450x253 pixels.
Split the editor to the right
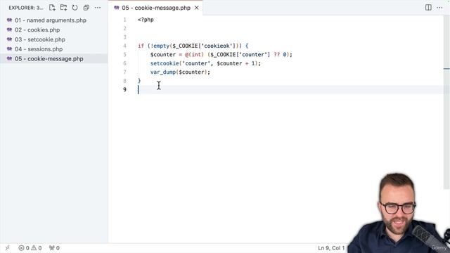428,8
